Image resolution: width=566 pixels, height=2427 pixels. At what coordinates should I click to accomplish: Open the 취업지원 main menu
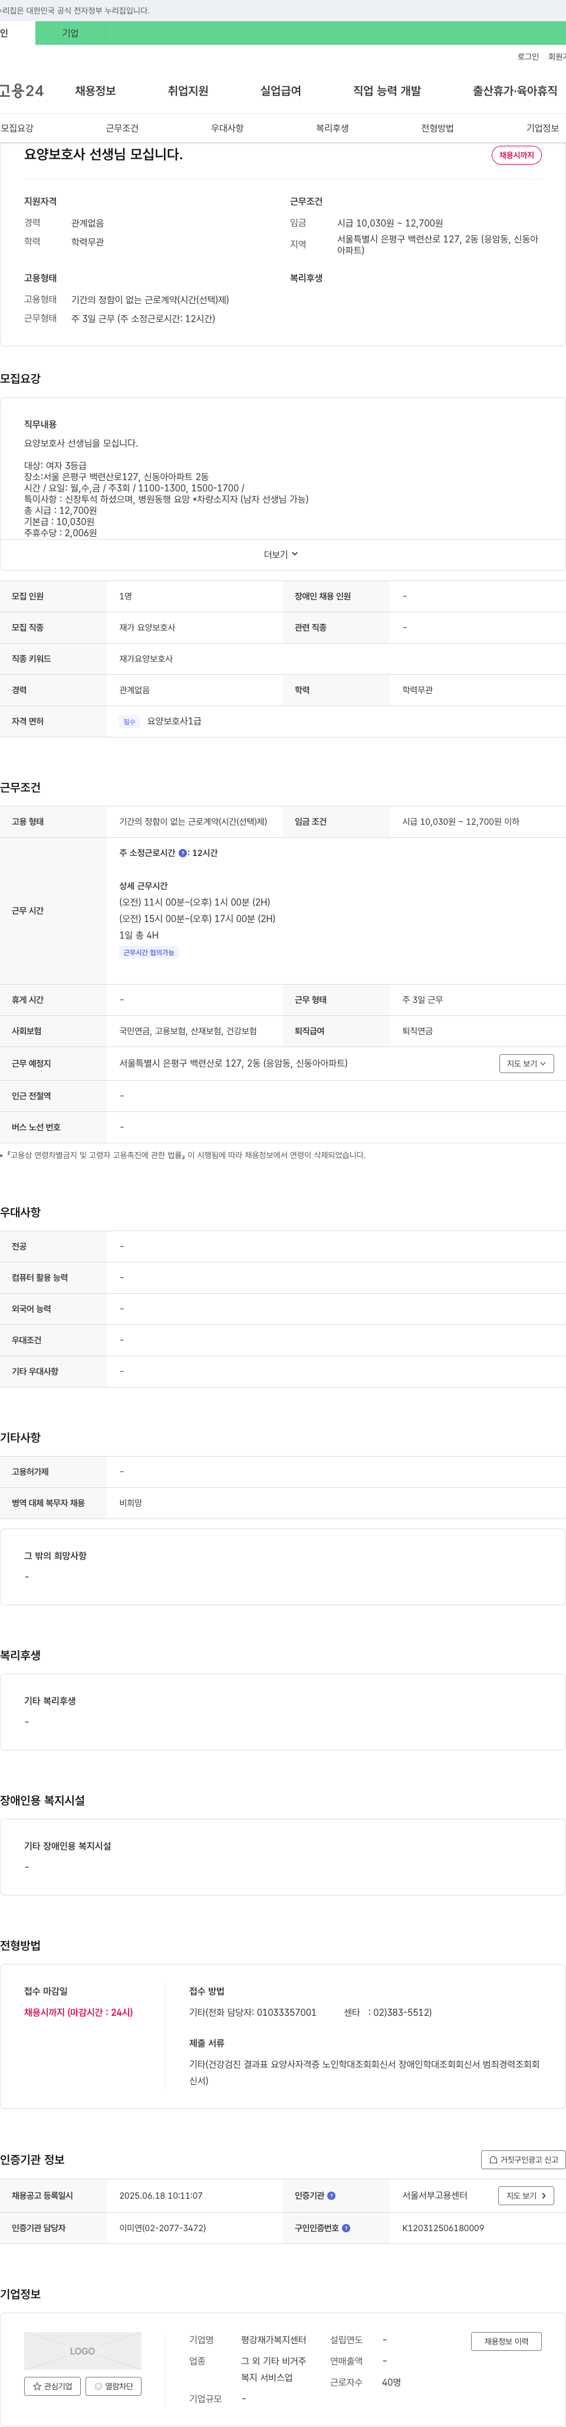tap(187, 90)
